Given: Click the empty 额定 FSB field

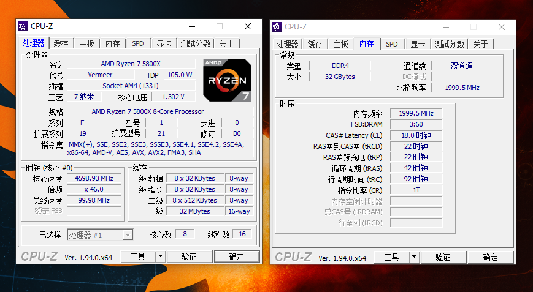Looking at the screenshot, I should 94,211.
